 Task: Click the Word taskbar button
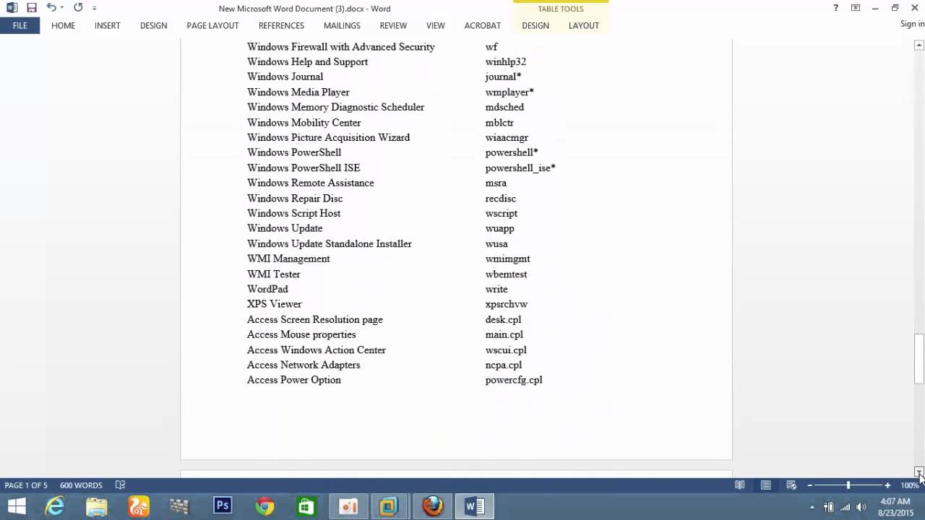pos(474,506)
